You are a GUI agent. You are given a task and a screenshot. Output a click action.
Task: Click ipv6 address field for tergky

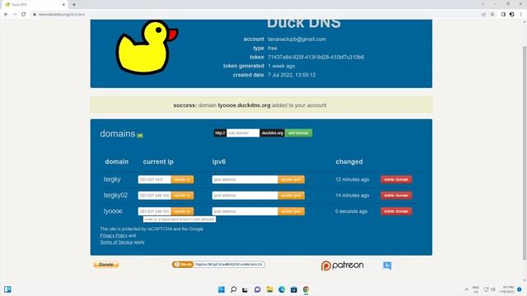coord(245,179)
